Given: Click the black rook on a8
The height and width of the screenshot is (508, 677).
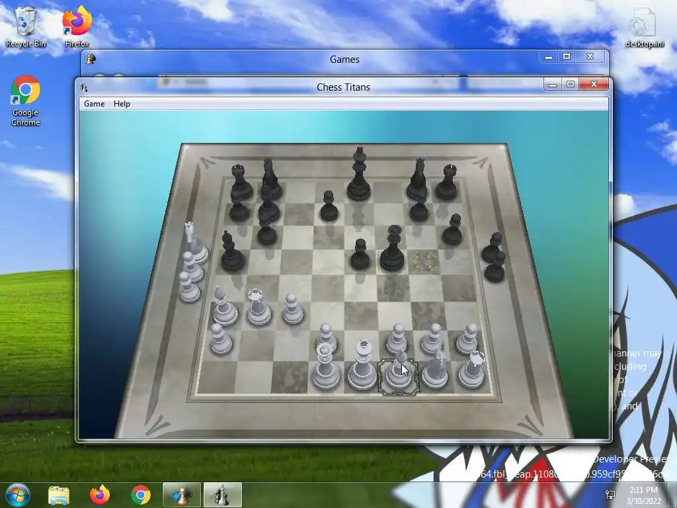Looking at the screenshot, I should click(241, 183).
